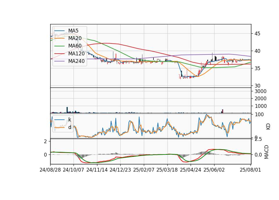Click the MA5 legend label

click(x=73, y=31)
